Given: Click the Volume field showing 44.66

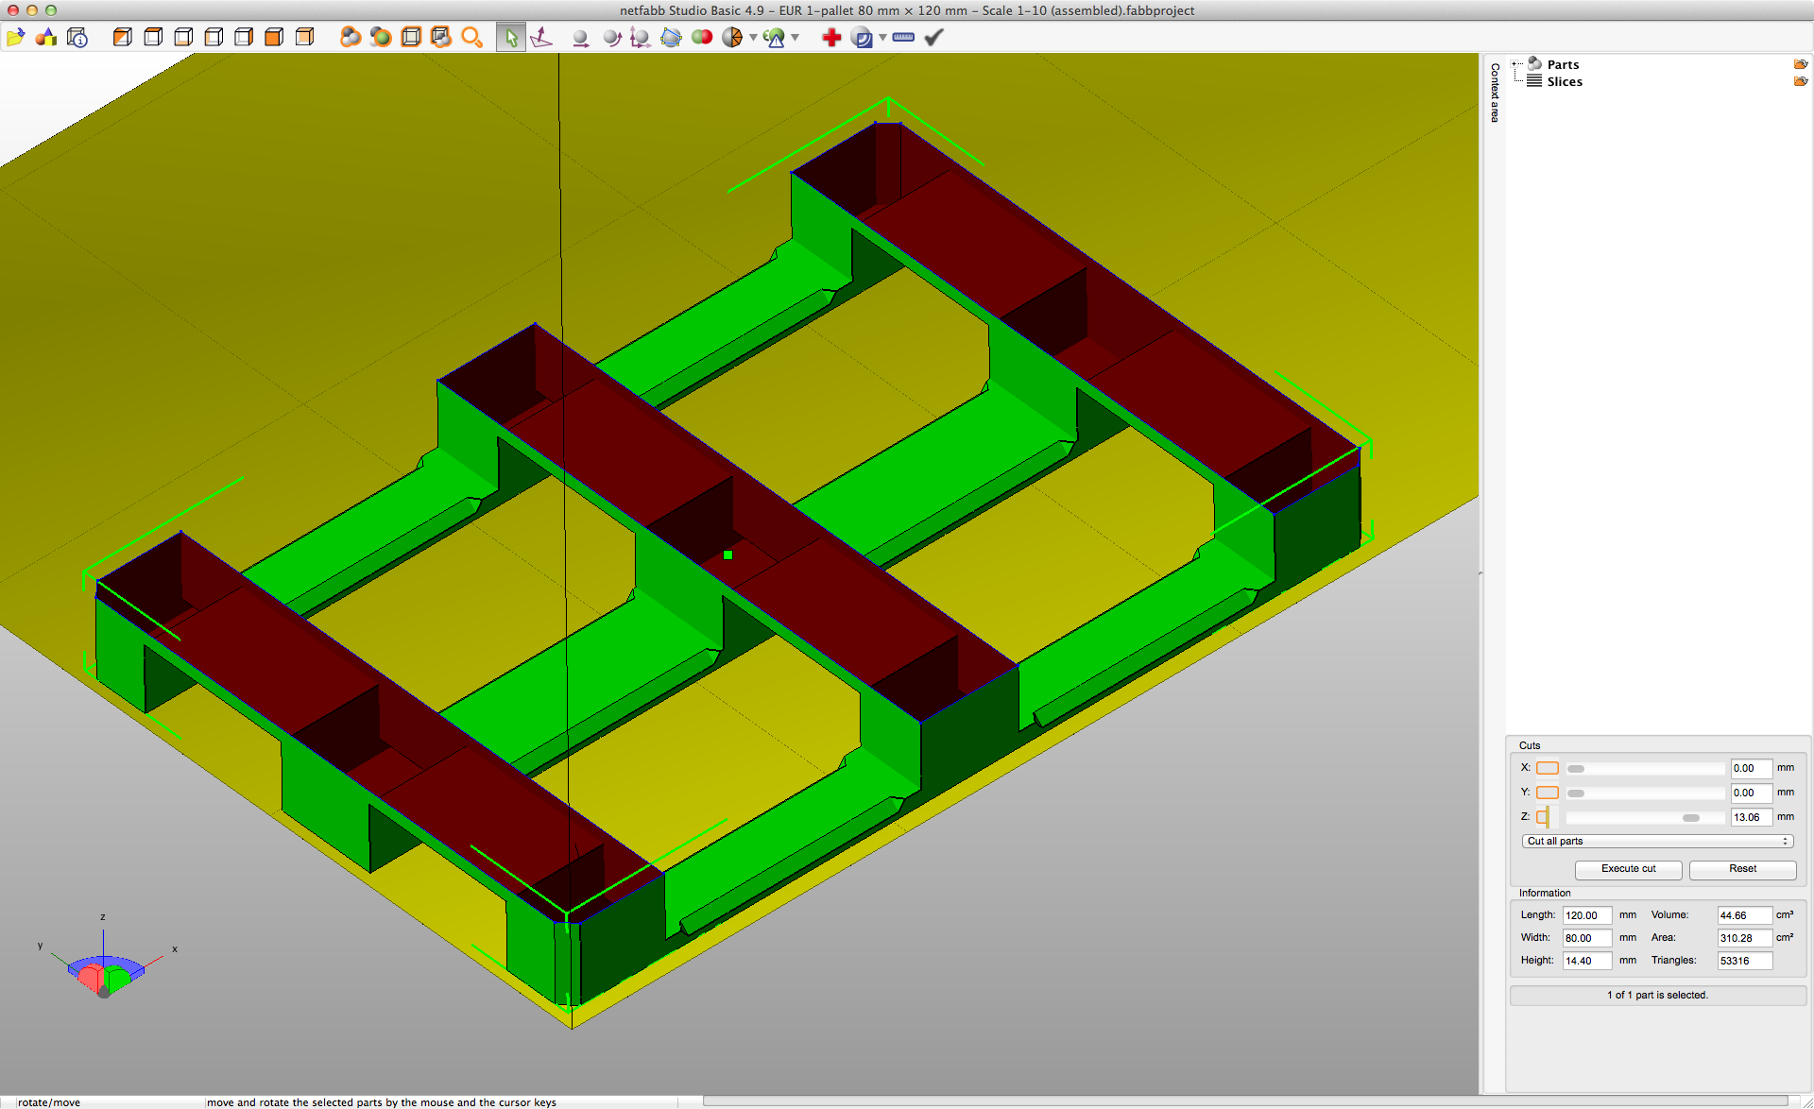Looking at the screenshot, I should 1744,915.
